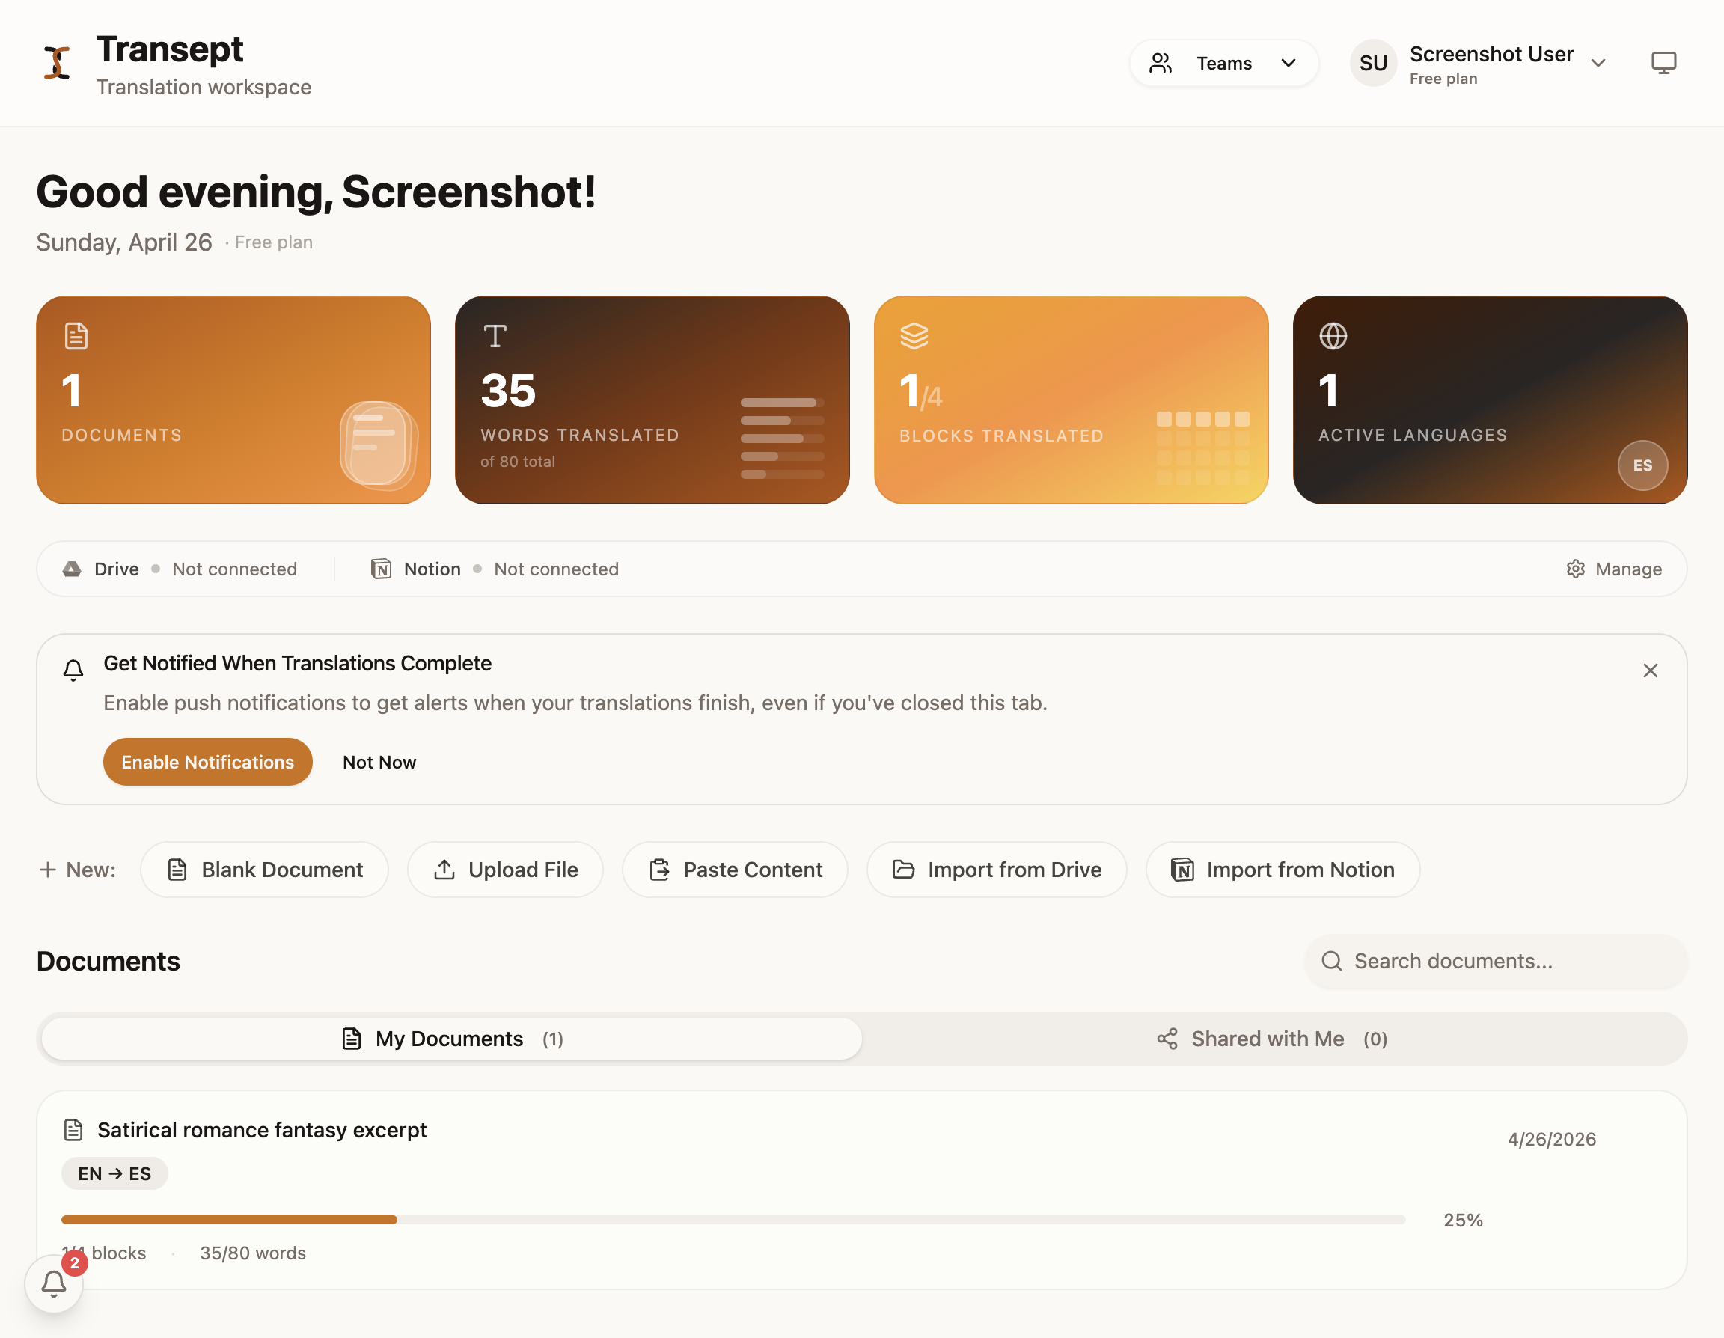The image size is (1724, 1338).
Task: Select the Blocks Translated layers icon
Action: 914,335
